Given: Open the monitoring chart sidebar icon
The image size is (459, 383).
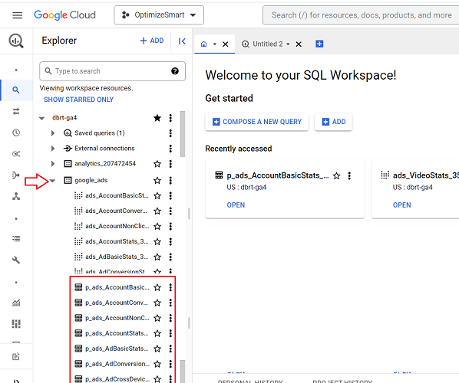Looking at the screenshot, I should [x=16, y=303].
